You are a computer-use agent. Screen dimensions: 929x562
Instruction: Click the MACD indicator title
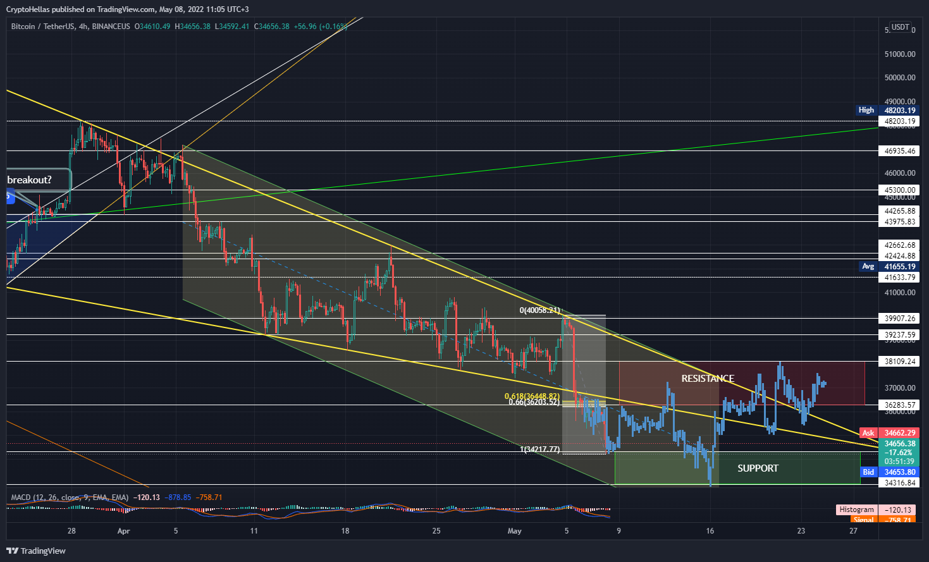click(70, 498)
